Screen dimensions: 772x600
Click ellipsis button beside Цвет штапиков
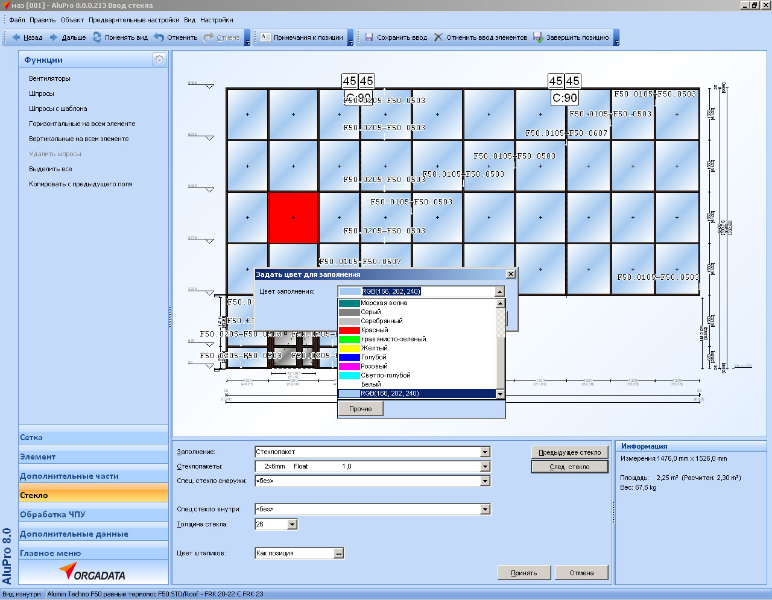tap(339, 553)
